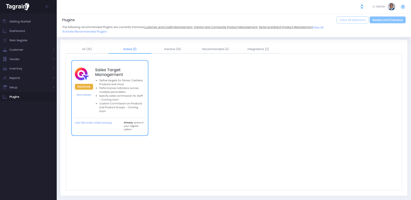Image resolution: width=411 pixels, height=200 pixels.
Task: Expand the Customer menu chevron
Action: [x=54, y=50]
